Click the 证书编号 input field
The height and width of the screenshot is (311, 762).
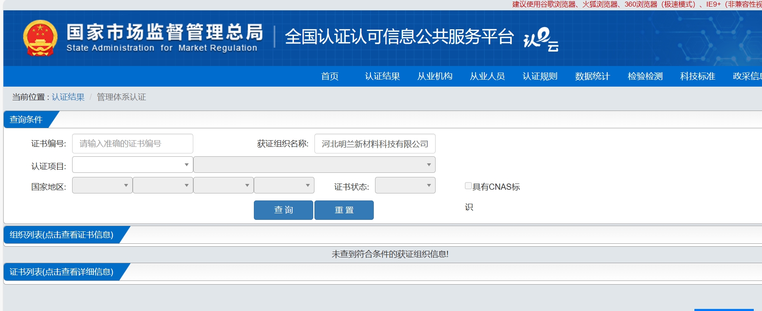coord(133,144)
